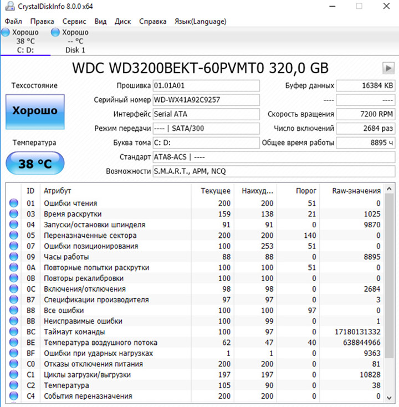
Task: Click status orb for Переназначенные сектора row
Action: tap(14, 235)
